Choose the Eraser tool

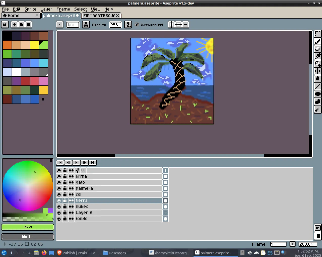[318, 49]
